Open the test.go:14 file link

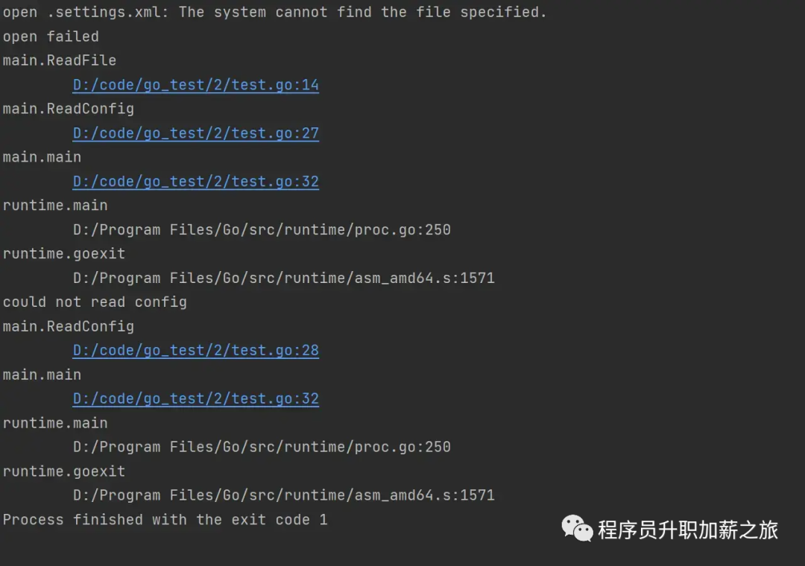click(x=195, y=85)
